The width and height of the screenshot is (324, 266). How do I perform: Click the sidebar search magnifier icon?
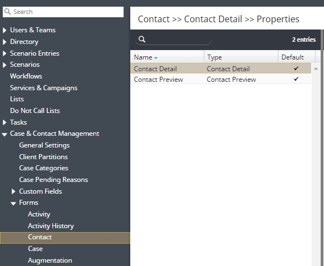pyautogui.click(x=7, y=12)
